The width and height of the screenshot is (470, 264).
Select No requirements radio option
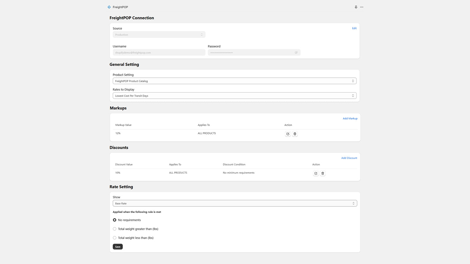(x=115, y=220)
